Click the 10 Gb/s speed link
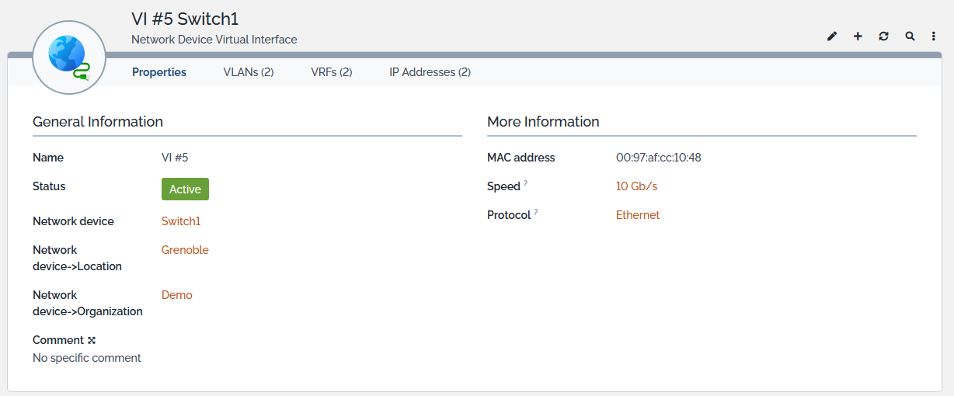This screenshot has height=396, width=954. 636,186
